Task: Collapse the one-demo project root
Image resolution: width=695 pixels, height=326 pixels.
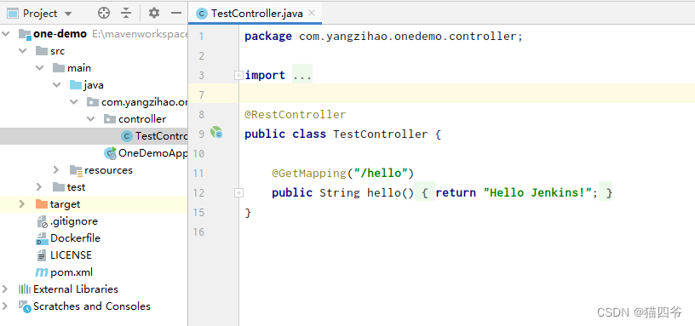Action: click(6, 34)
